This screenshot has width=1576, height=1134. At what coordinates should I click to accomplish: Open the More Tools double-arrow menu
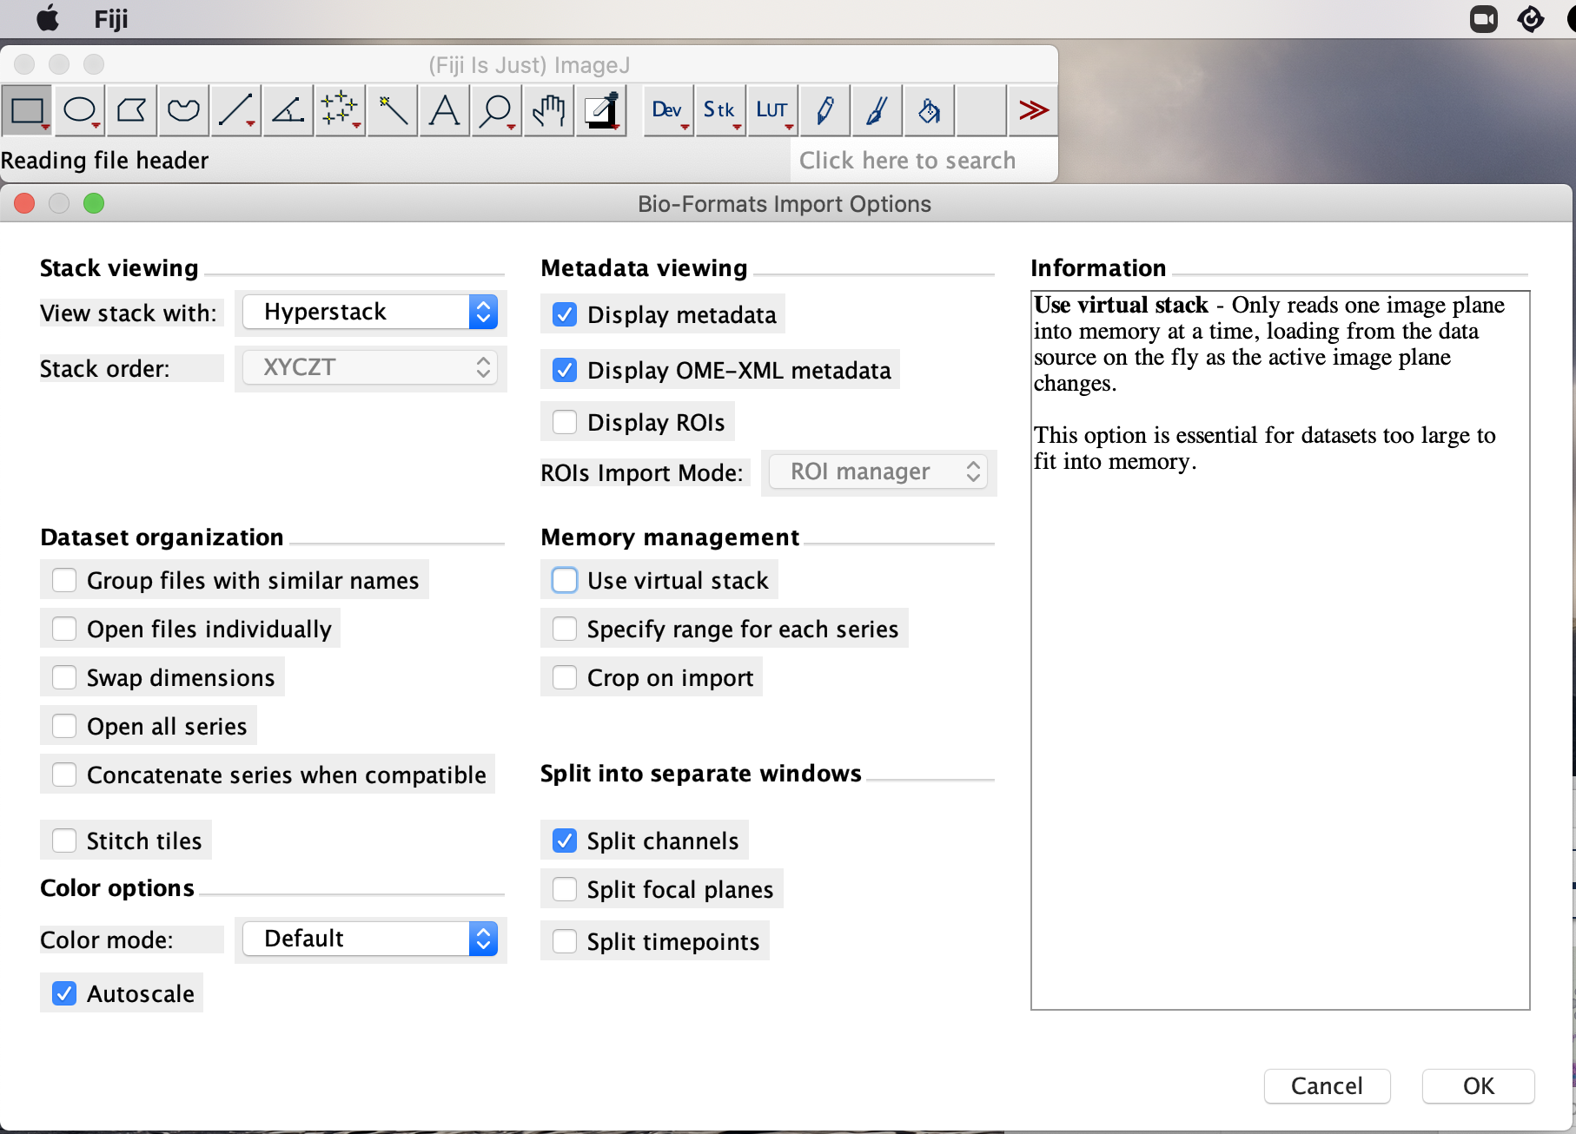[1033, 110]
